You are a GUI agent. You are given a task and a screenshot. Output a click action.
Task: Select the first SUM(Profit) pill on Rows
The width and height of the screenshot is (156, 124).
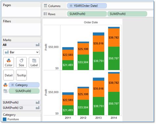[87, 14]
